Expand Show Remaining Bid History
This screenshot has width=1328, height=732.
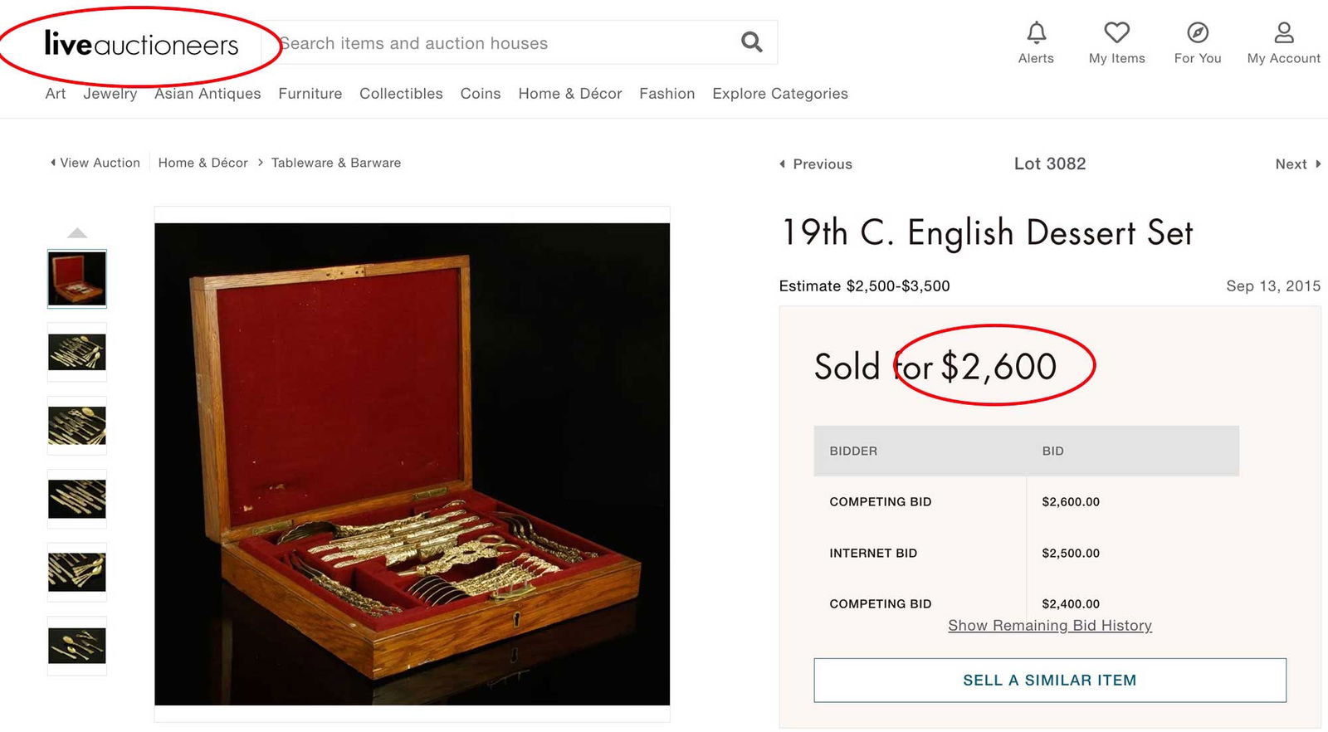coord(1049,625)
